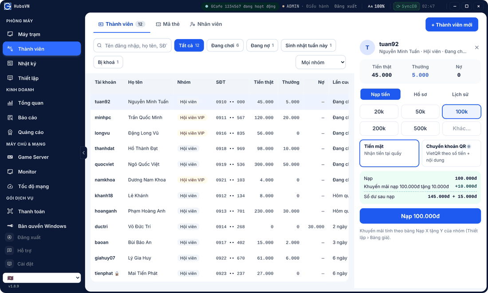This screenshot has height=293, width=488.
Task: Toggle the Đang chơi filter chip
Action: [225, 45]
